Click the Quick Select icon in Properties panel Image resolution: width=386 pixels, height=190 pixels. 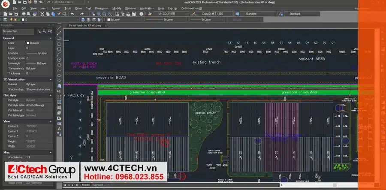click(39, 31)
